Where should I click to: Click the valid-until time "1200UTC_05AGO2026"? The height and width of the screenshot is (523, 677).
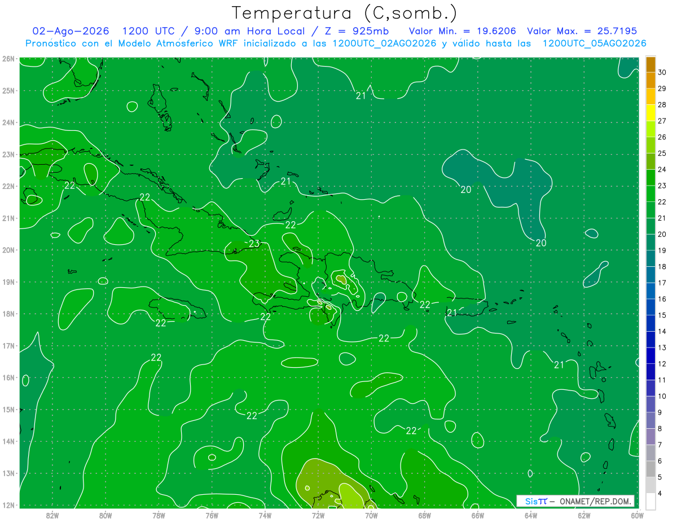[x=594, y=43]
